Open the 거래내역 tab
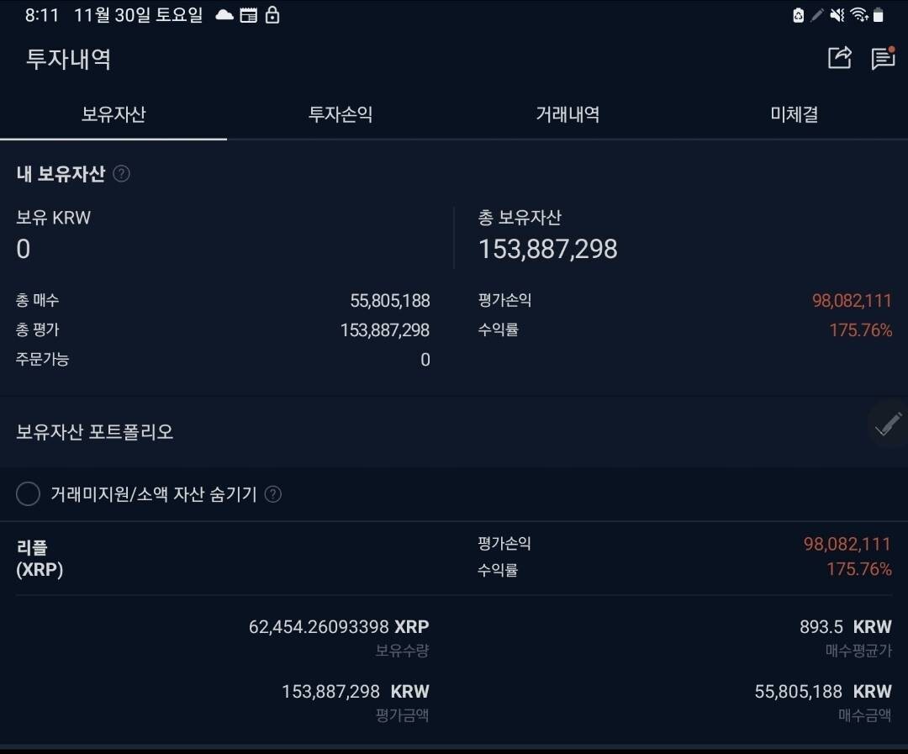Viewport: 908px width, 754px height. point(567,115)
